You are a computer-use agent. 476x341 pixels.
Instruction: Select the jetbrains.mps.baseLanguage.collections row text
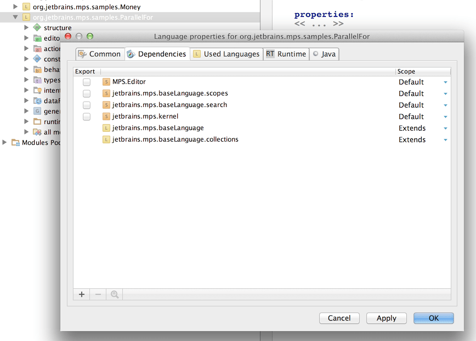175,139
